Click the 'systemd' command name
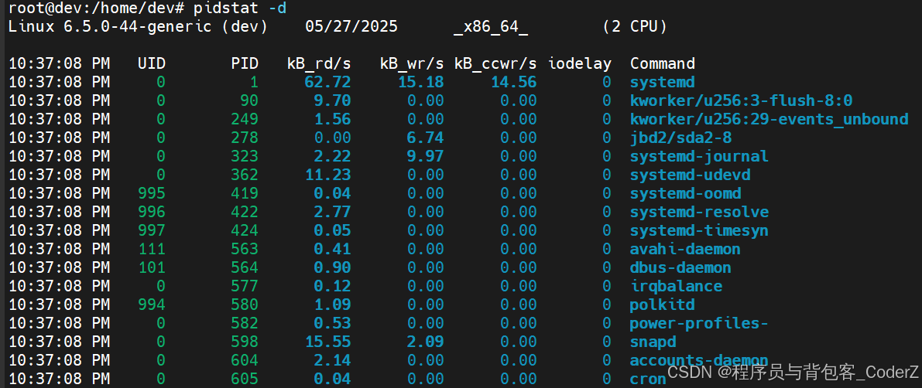The height and width of the screenshot is (388, 922). click(663, 82)
